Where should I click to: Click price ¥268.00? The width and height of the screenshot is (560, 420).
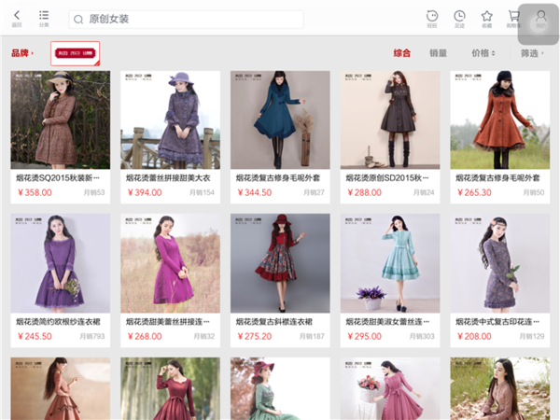click(x=145, y=336)
